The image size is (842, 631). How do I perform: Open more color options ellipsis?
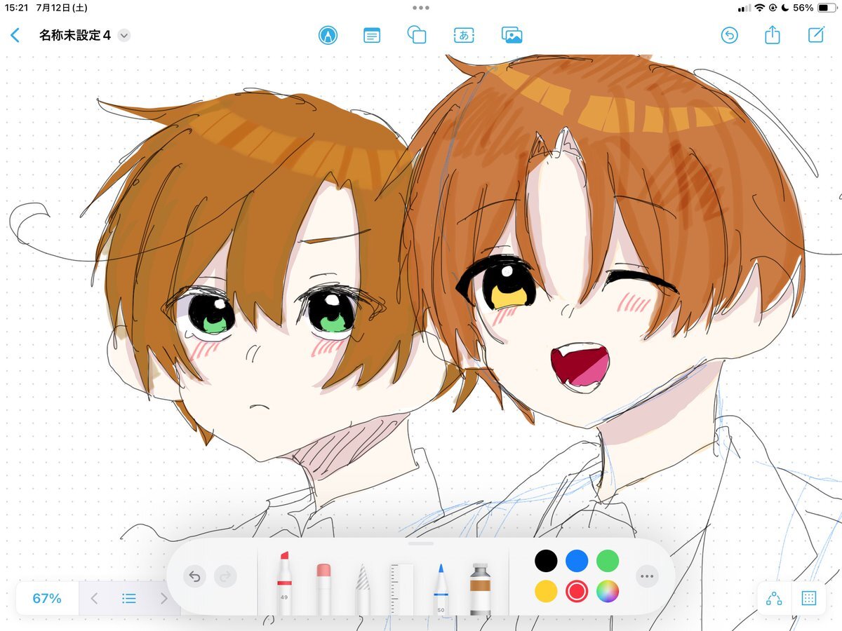[647, 576]
